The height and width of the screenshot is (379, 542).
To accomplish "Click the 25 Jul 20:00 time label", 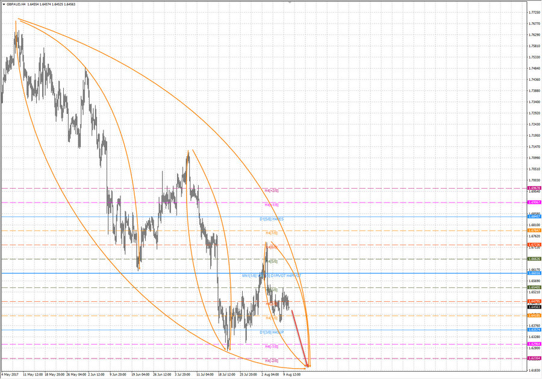I will (x=248, y=374).
